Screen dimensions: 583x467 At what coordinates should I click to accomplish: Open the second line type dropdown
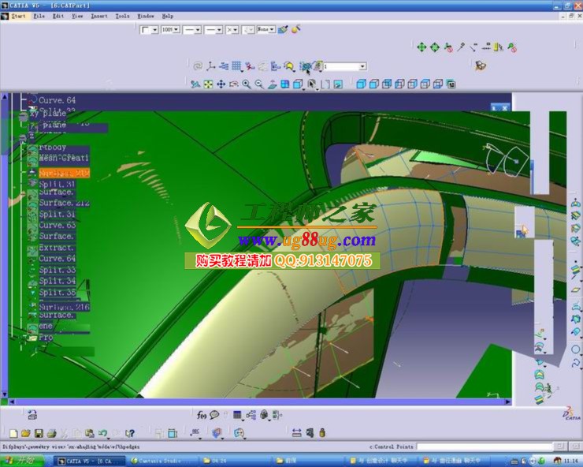214,29
